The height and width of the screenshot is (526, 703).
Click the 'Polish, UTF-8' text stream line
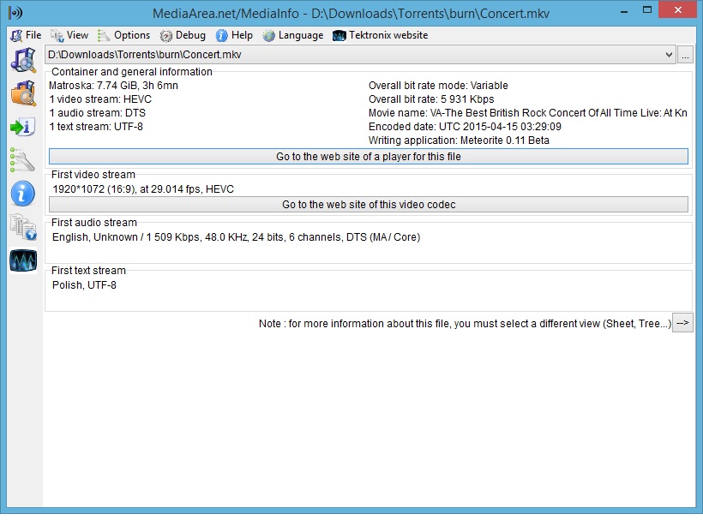point(84,285)
